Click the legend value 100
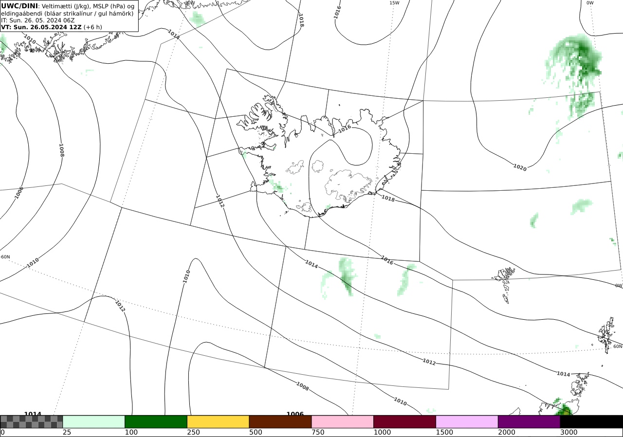623x437 pixels. tap(131, 432)
